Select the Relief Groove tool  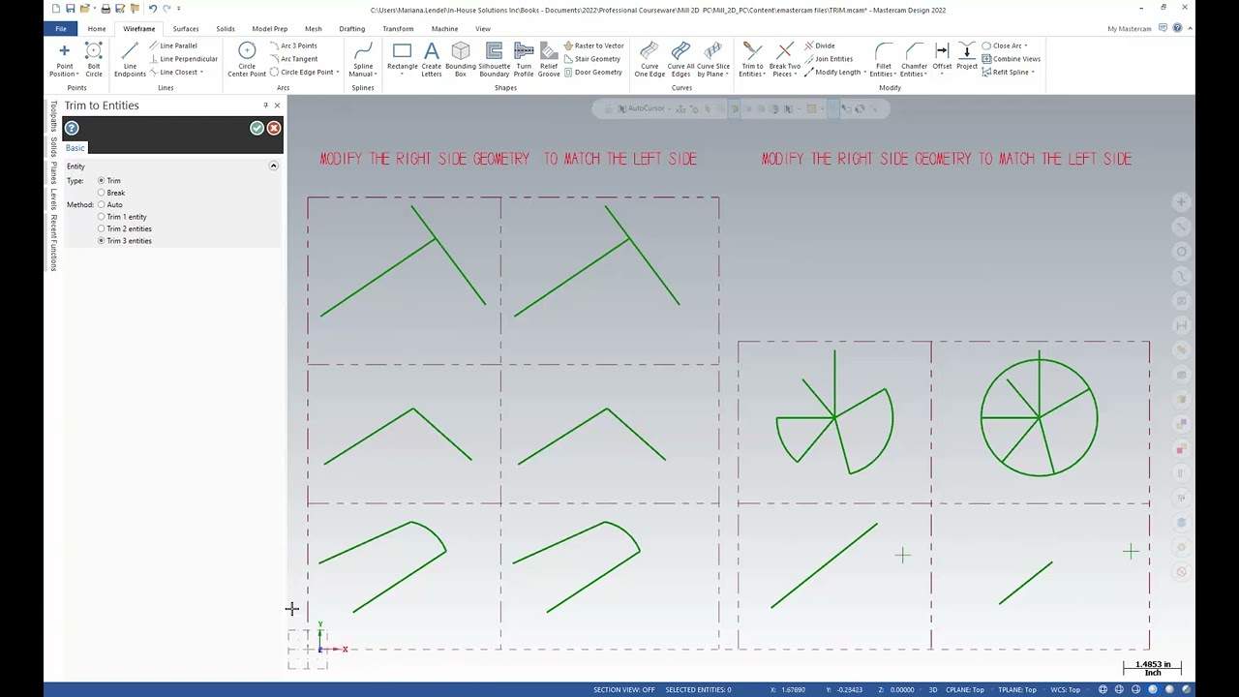pos(549,60)
